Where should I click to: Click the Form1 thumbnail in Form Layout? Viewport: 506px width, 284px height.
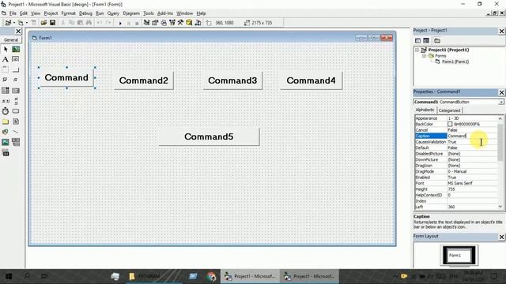(459, 256)
